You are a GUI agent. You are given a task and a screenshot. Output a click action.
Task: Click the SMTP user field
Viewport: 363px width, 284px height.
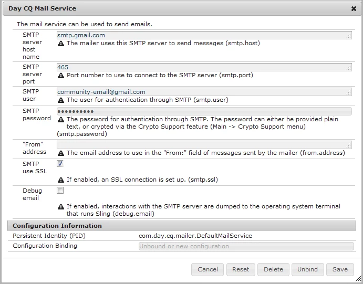pos(204,92)
